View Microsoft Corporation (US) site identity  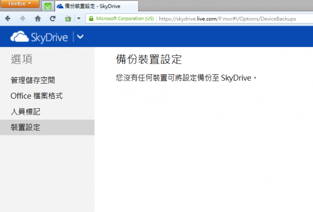(125, 19)
